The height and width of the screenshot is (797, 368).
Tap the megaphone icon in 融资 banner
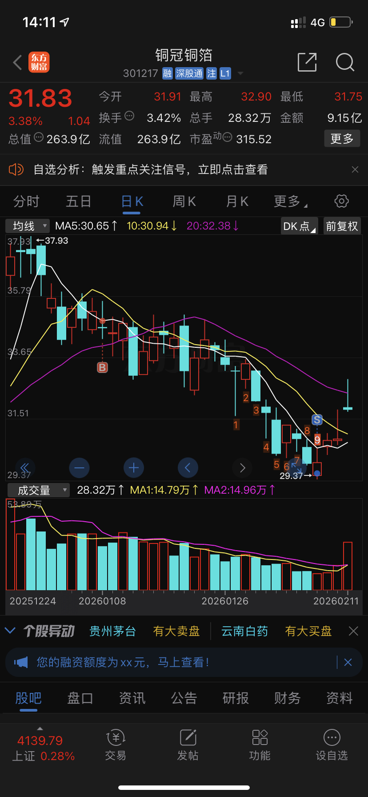click(x=21, y=662)
